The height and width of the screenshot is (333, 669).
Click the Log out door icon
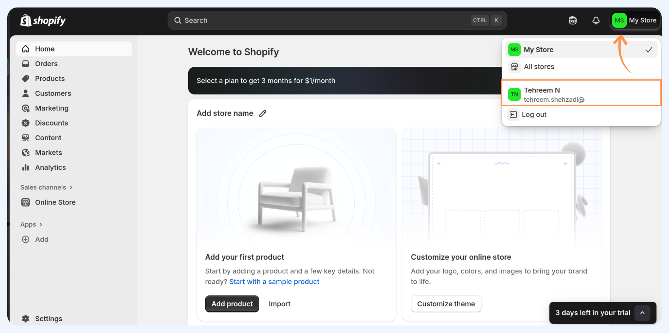(x=513, y=114)
